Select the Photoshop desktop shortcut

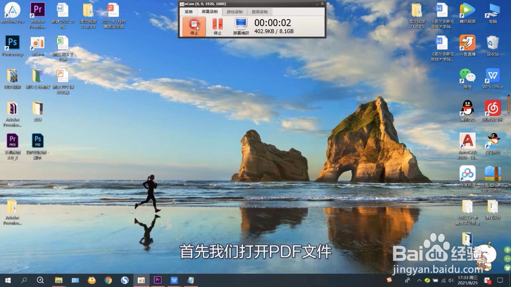(12, 46)
